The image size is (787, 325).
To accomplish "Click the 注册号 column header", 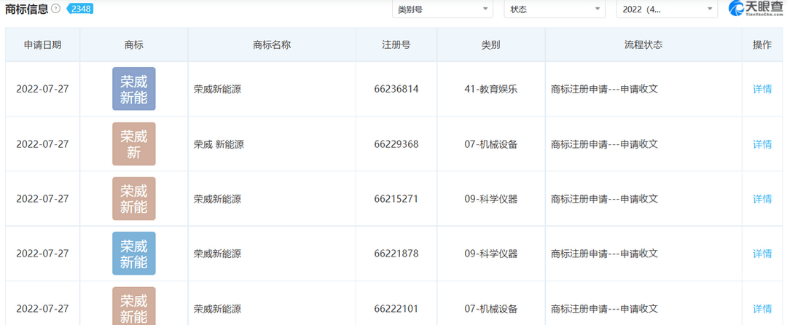I will [x=396, y=44].
